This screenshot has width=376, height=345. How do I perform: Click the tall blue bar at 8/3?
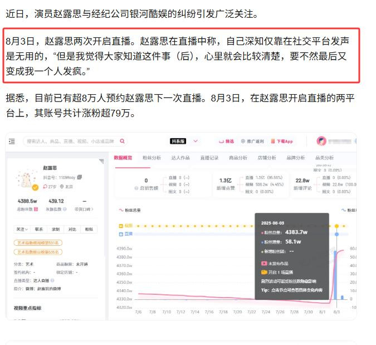tap(335, 275)
